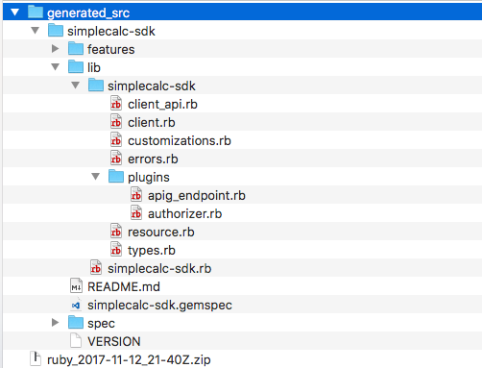This screenshot has height=368, width=482.
Task: Click the authorizer.rb Ruby file icon
Action: point(136,213)
